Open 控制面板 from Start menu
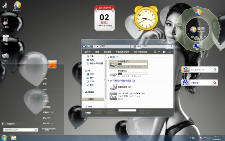This screenshot has height=141, width=225. click(47, 107)
